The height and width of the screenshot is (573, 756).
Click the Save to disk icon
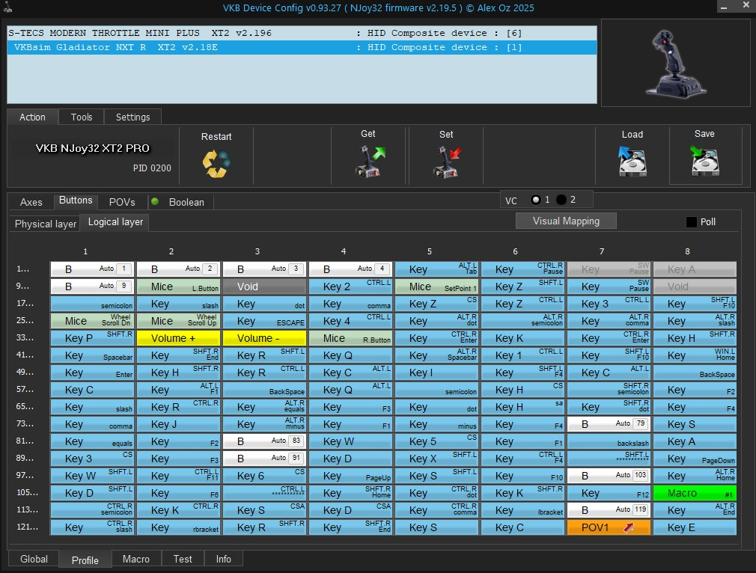(x=704, y=160)
